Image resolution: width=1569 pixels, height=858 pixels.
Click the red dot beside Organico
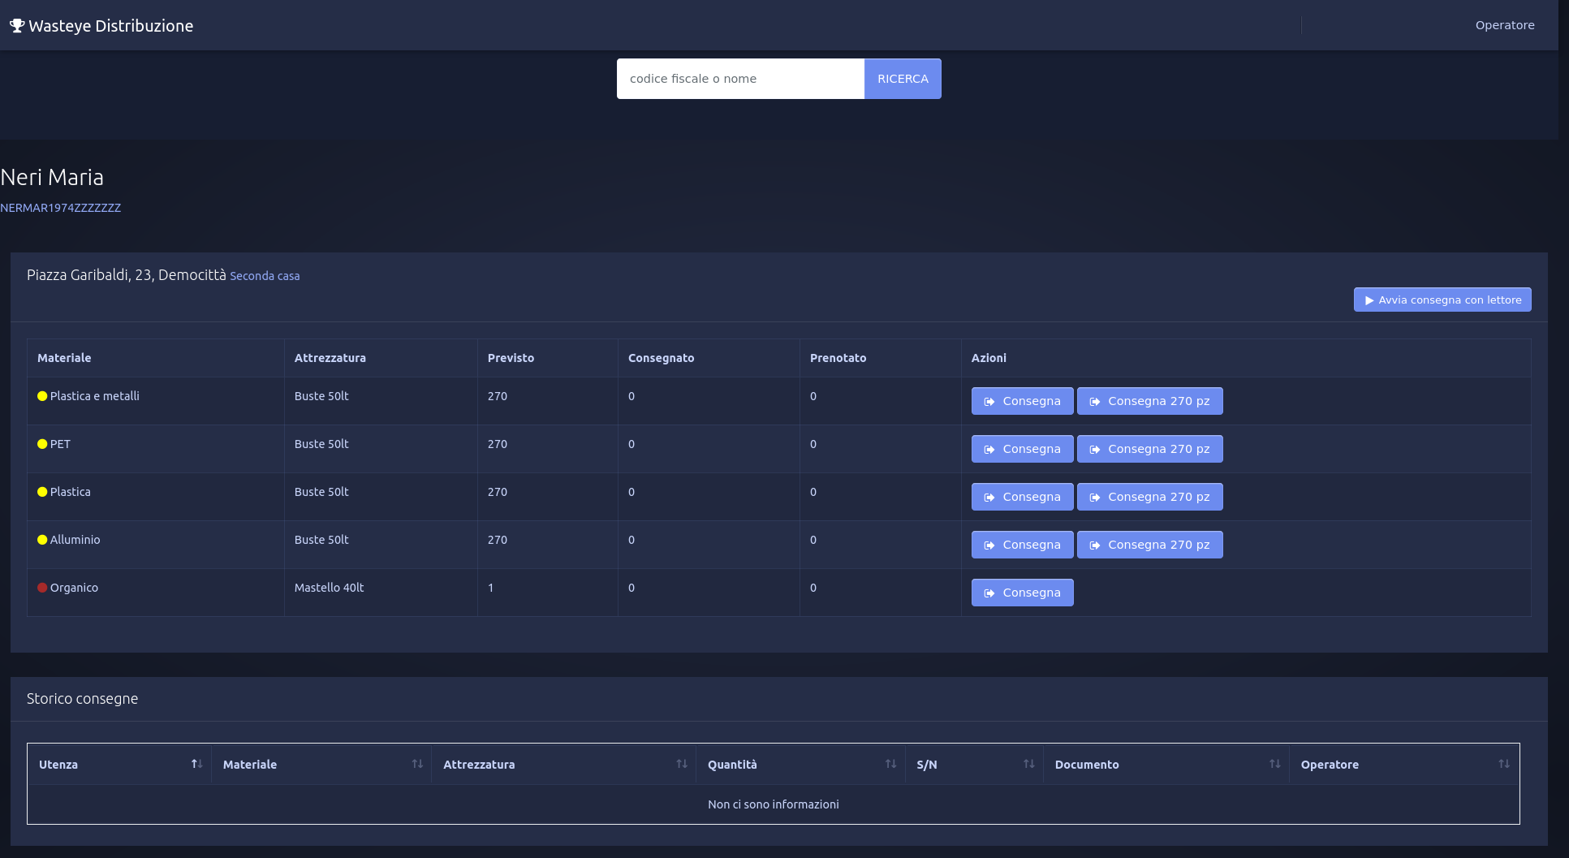pos(42,588)
